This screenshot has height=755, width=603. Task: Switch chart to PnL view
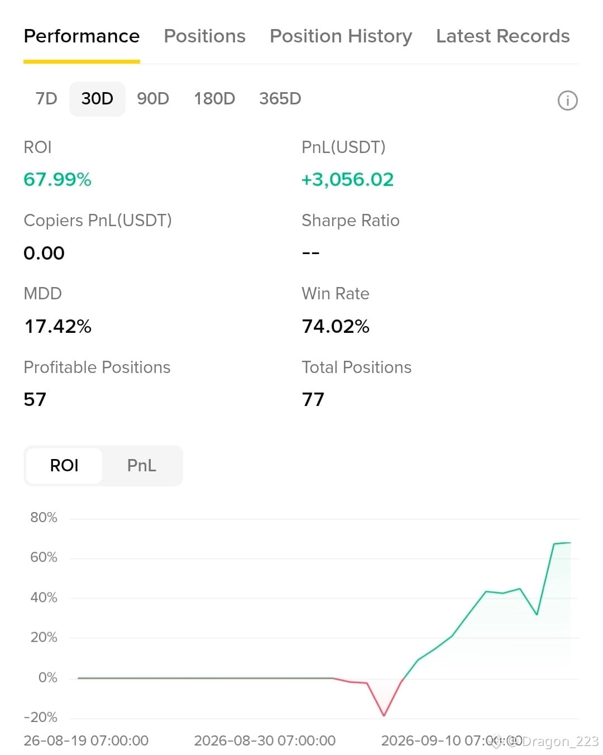click(x=142, y=466)
